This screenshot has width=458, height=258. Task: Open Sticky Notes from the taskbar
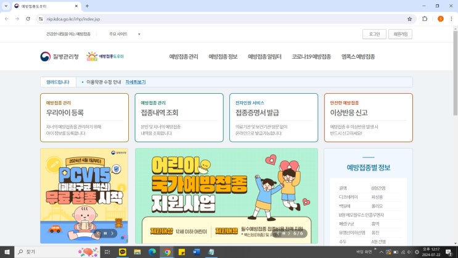point(182,252)
